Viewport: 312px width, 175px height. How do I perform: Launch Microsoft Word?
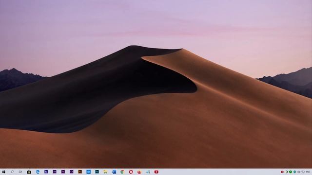click(x=114, y=172)
